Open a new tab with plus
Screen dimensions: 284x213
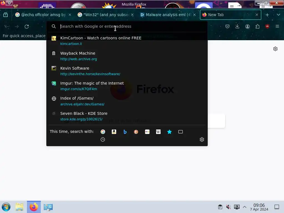click(x=267, y=15)
